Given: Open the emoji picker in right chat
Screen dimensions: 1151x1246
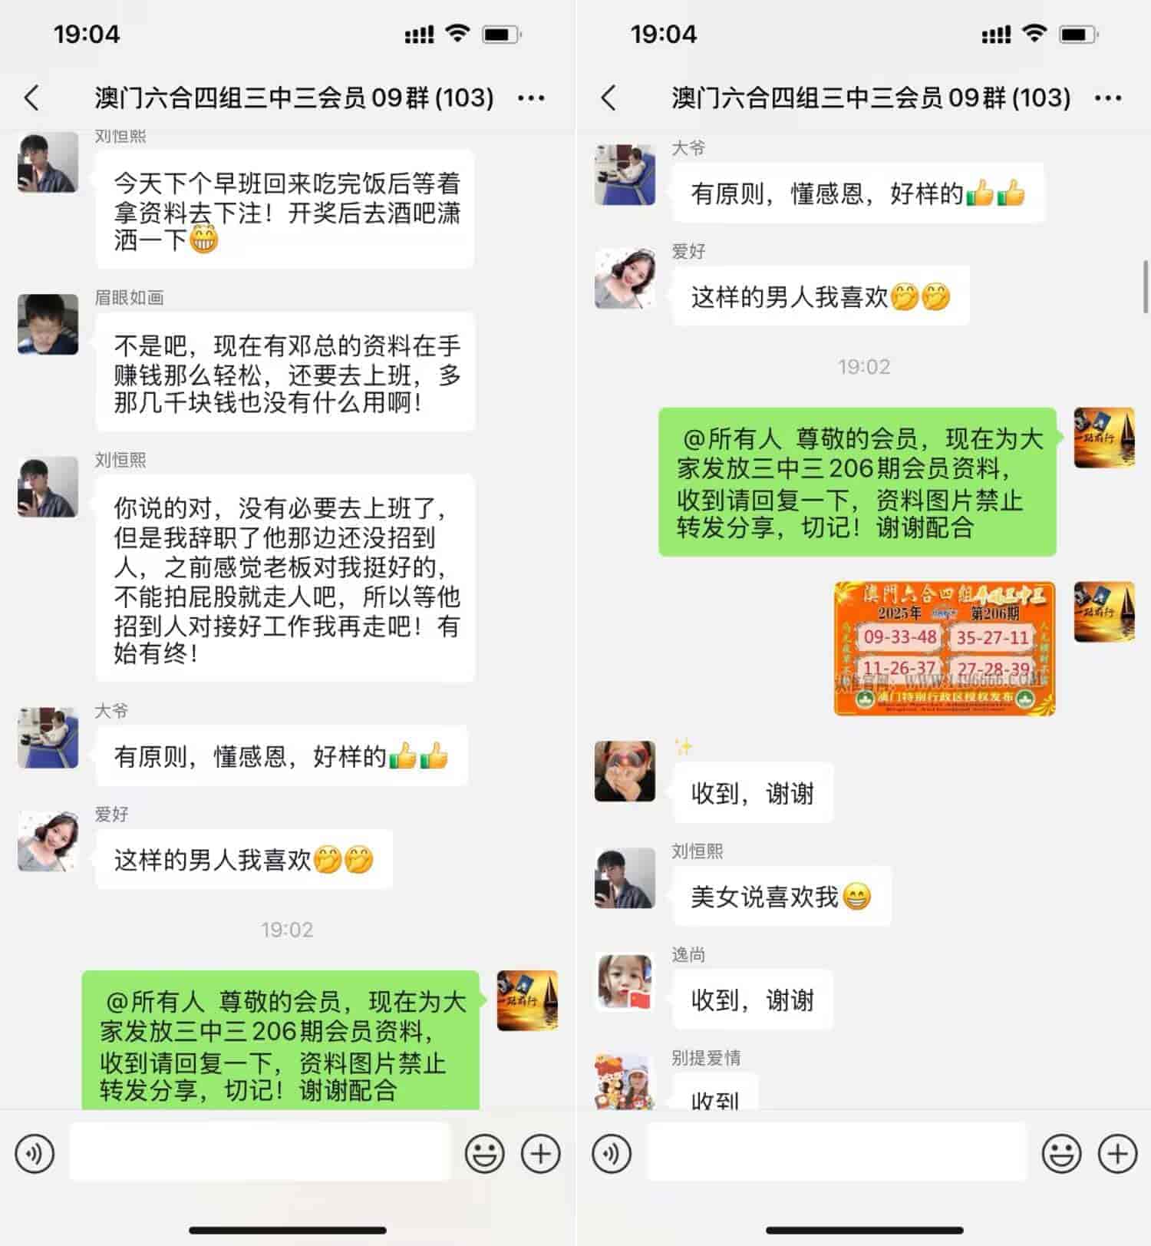Looking at the screenshot, I should pos(1062,1153).
